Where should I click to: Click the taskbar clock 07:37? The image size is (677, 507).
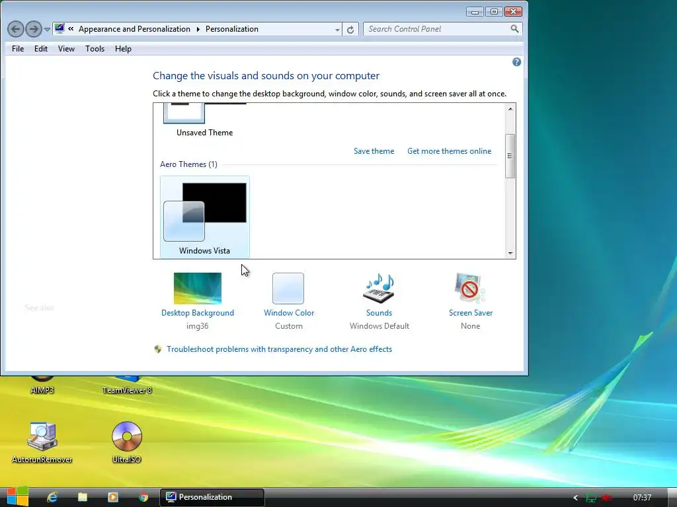click(642, 498)
